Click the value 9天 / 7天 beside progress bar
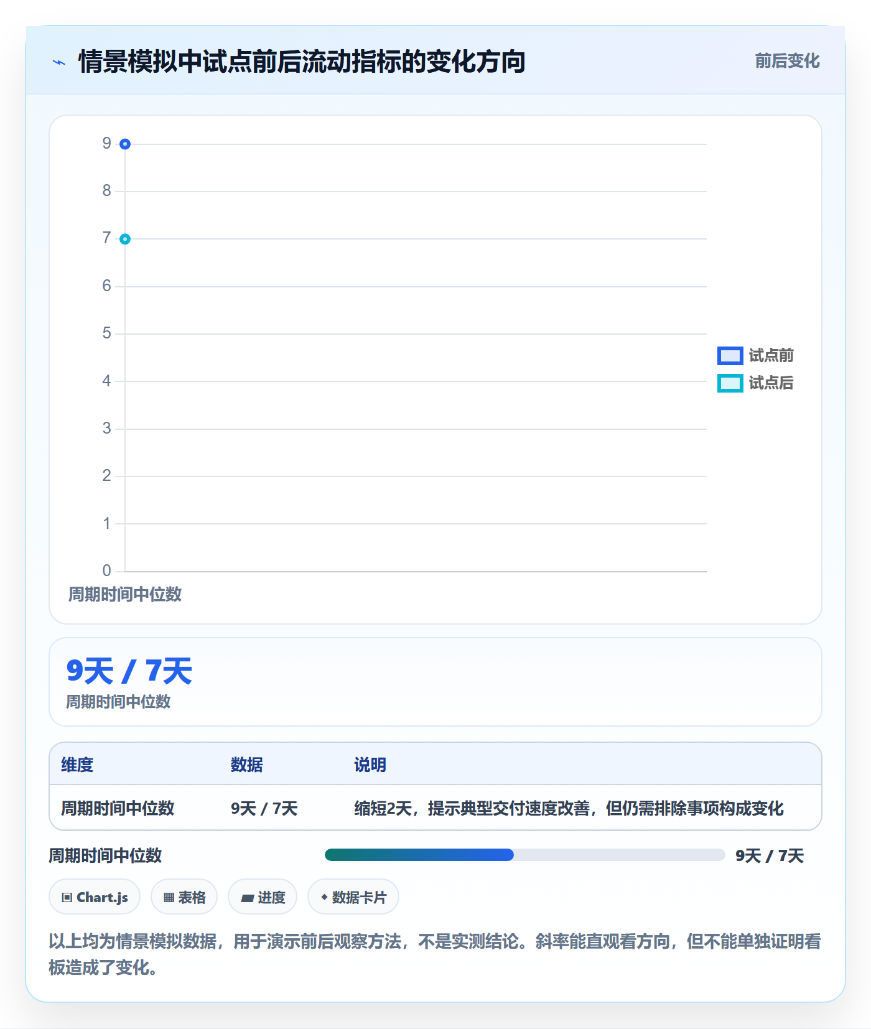The image size is (871, 1029). coord(770,856)
